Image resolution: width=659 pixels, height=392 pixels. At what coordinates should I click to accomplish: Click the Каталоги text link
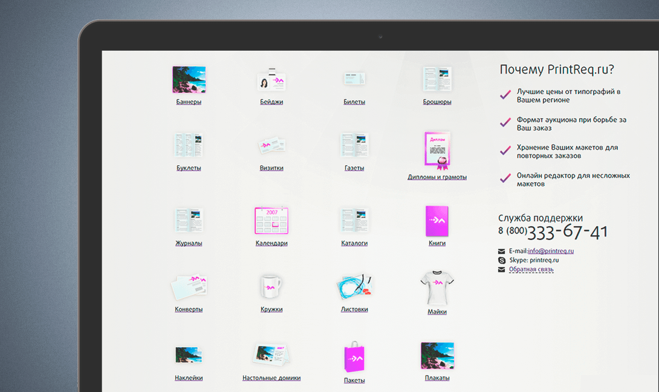[x=354, y=243]
